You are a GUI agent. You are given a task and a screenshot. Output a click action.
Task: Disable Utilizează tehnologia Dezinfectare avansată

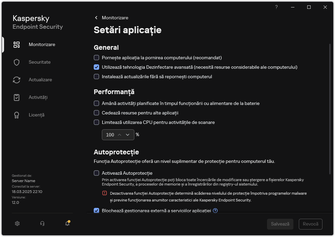(96, 67)
